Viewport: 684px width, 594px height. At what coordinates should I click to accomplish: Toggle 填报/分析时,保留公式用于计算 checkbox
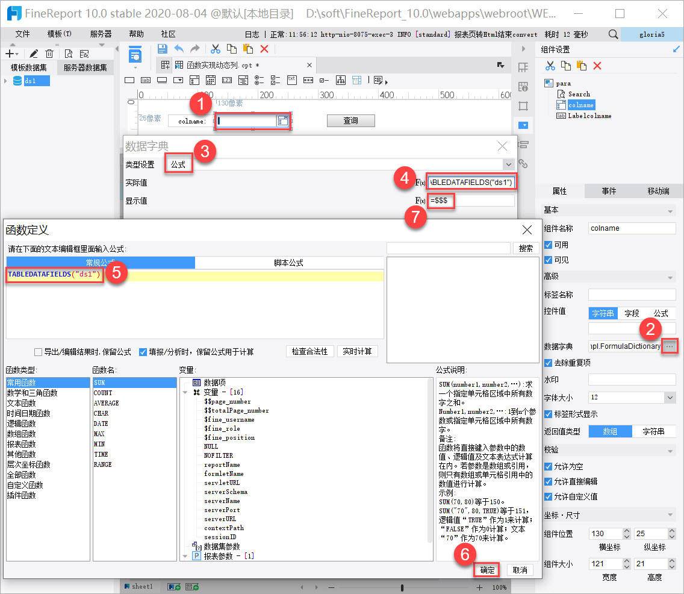pyautogui.click(x=143, y=352)
